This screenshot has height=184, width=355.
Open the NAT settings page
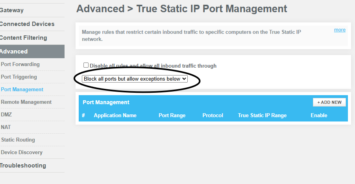pyautogui.click(x=6, y=127)
